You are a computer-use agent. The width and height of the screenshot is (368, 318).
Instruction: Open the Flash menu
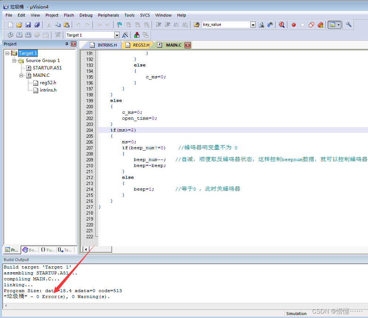tap(69, 15)
